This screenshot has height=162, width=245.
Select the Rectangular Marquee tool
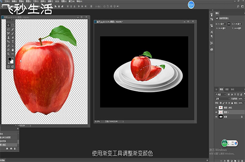[12, 25]
